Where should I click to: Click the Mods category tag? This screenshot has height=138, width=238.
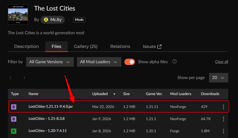[x=79, y=20]
